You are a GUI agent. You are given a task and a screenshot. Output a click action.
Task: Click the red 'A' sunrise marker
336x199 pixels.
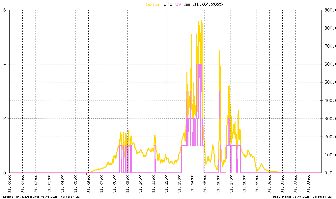(87, 174)
